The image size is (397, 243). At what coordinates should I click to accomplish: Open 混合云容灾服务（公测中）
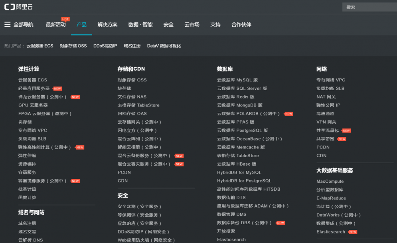[144, 164]
